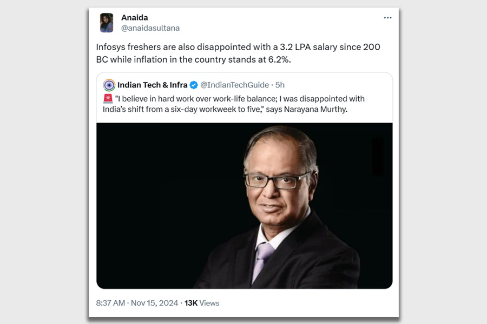Open the @IndianTechGuide handle
The image size is (487, 324).
point(235,85)
